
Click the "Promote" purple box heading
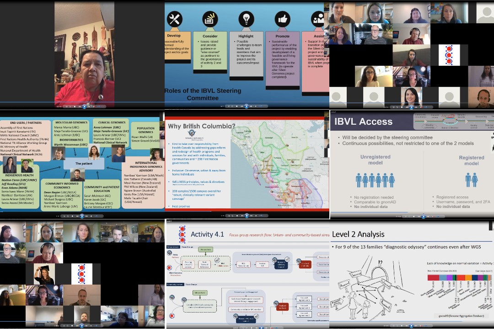pos(283,36)
